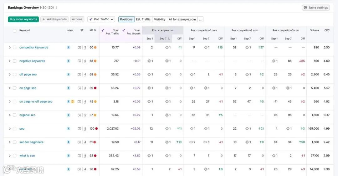Open on page vs off page seo link
Viewport: 338px width, 176px height.
click(36, 101)
